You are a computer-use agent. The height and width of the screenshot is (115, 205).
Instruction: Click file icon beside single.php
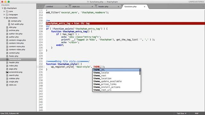[7, 82]
